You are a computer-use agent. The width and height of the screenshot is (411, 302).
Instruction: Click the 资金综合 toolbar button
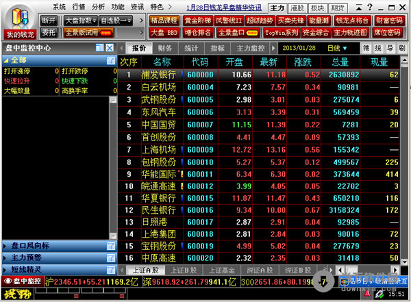[316, 33]
